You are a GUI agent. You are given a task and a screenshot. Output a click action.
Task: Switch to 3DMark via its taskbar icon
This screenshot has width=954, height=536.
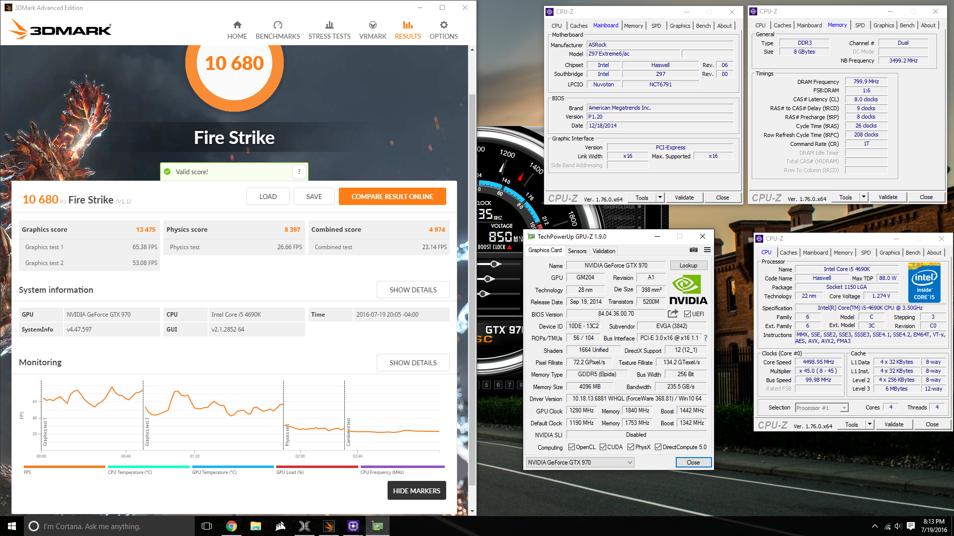pyautogui.click(x=329, y=526)
